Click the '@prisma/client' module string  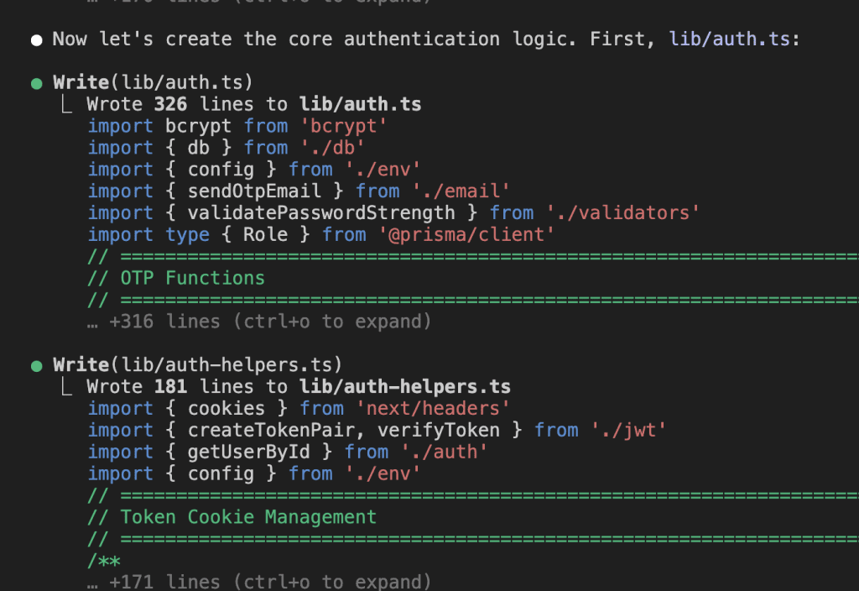[466, 235]
